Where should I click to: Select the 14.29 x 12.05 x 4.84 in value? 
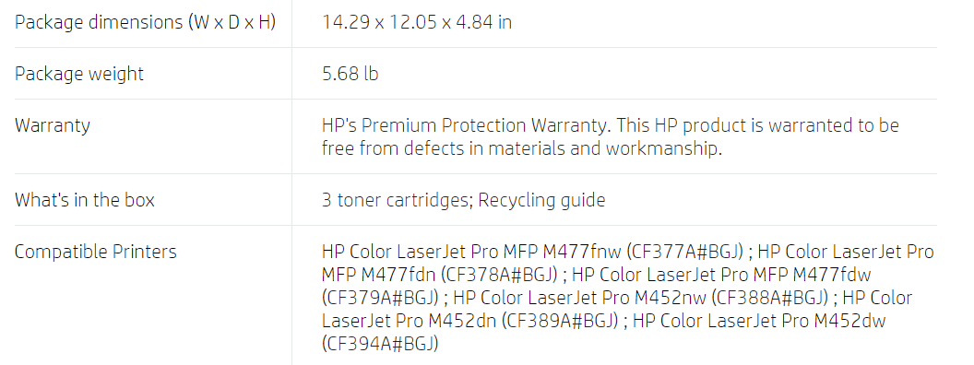[417, 22]
